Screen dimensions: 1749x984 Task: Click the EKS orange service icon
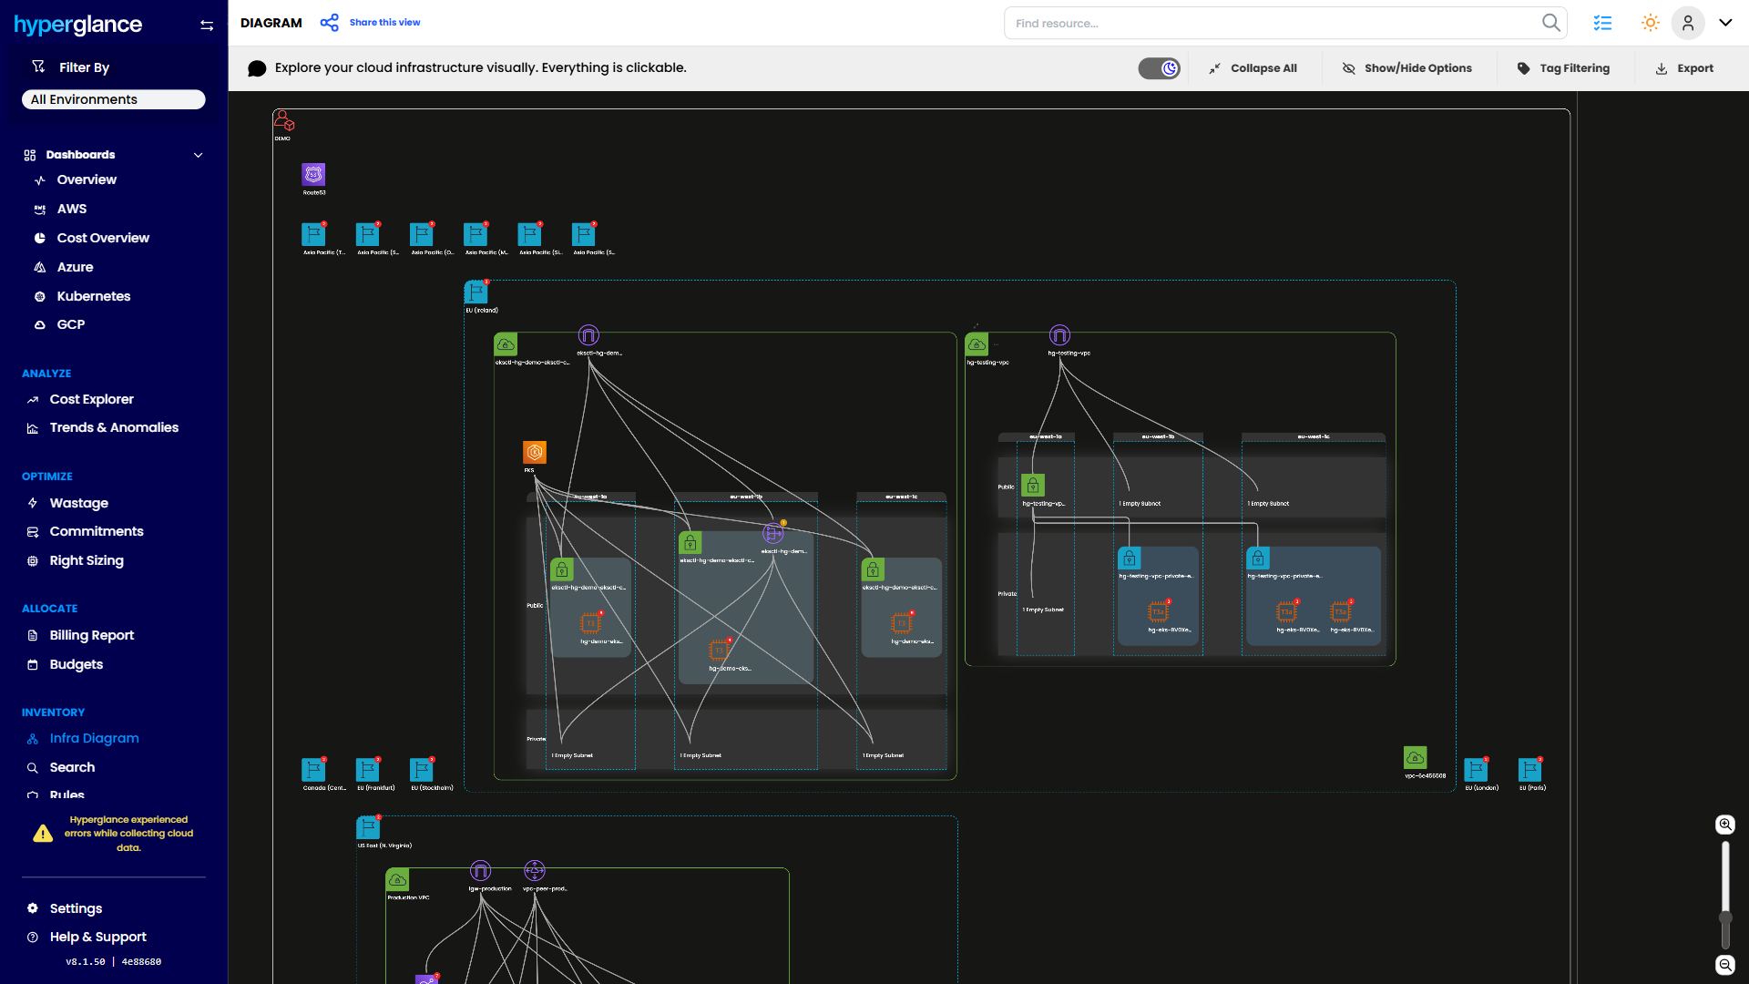point(535,452)
